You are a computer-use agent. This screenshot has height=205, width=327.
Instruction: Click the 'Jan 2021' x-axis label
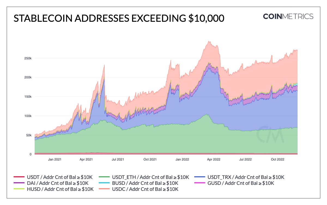click(x=55, y=160)
